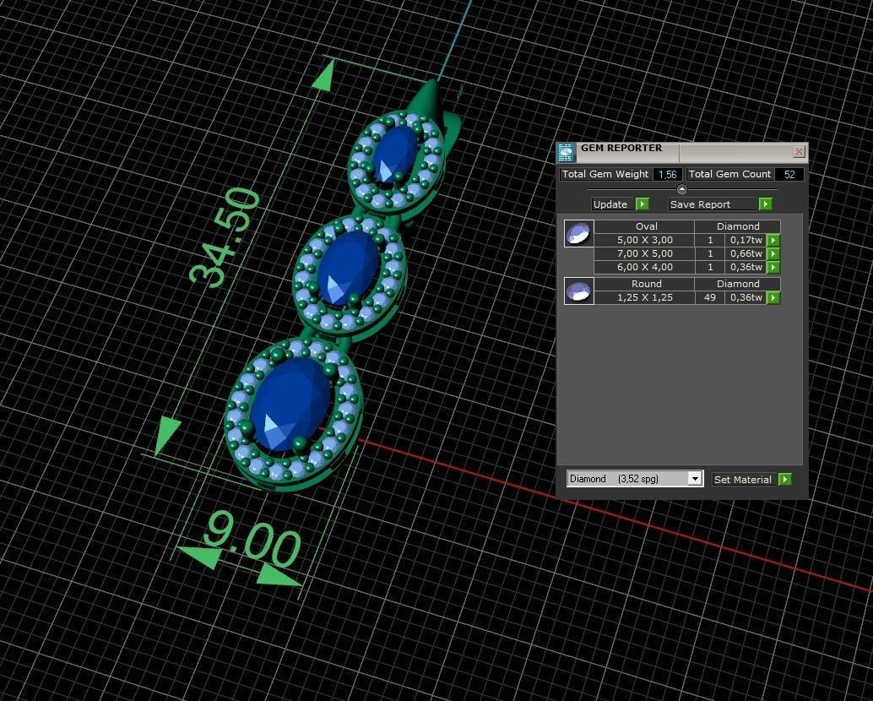Select the middle blue oval gem
The height and width of the screenshot is (701, 873).
click(x=348, y=269)
